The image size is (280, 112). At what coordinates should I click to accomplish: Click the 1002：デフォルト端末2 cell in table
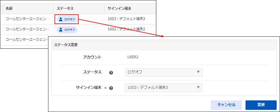click(x=126, y=29)
